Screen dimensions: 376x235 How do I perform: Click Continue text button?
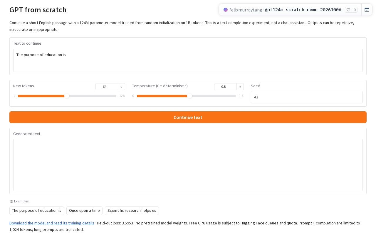coord(188,117)
